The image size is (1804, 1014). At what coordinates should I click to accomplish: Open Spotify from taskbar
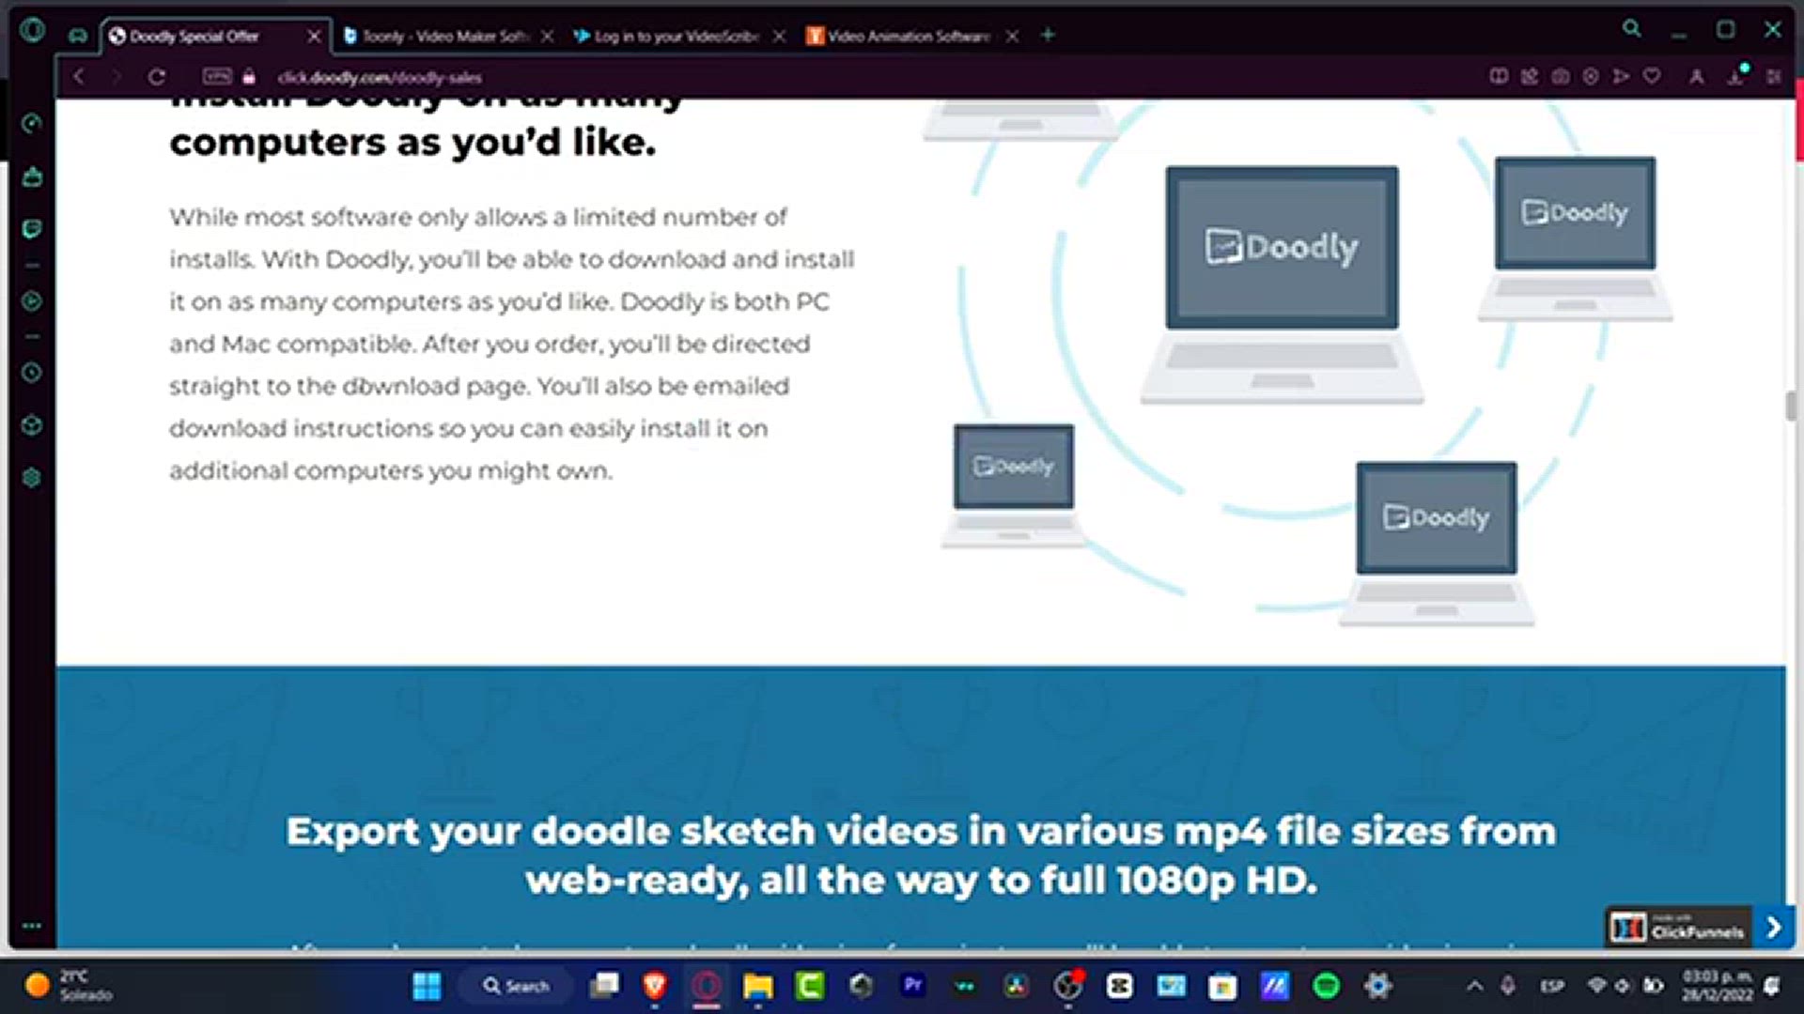[1327, 986]
